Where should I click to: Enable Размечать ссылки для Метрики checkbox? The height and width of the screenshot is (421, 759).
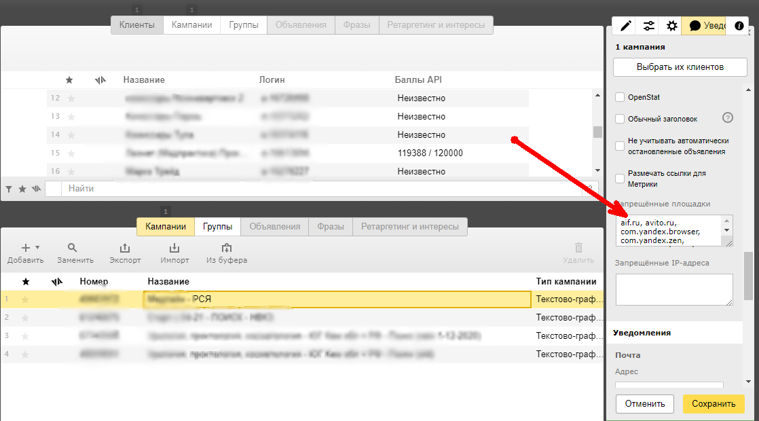click(x=620, y=179)
